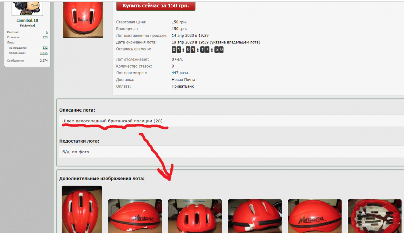This screenshot has width=404, height=233.
Task: Open the fourth thumbnail, helmet seen from the rear
Action: [255, 216]
